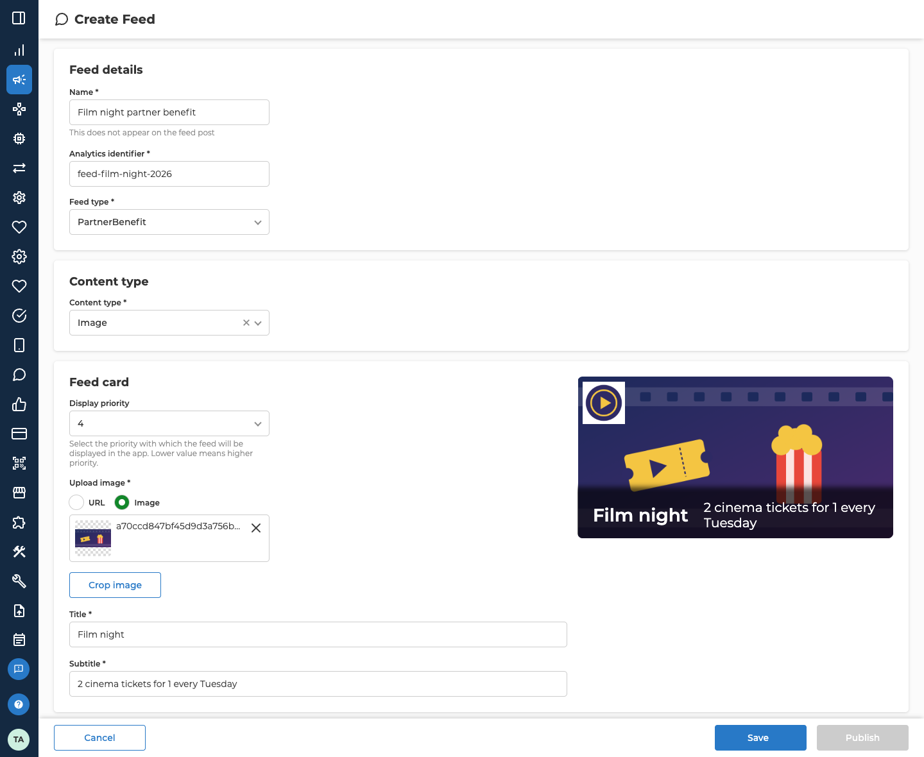Click the 'Feed details' section heading

point(106,70)
